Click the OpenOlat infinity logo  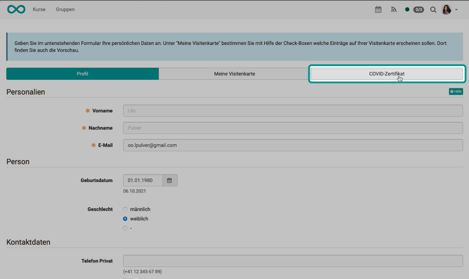(x=16, y=9)
